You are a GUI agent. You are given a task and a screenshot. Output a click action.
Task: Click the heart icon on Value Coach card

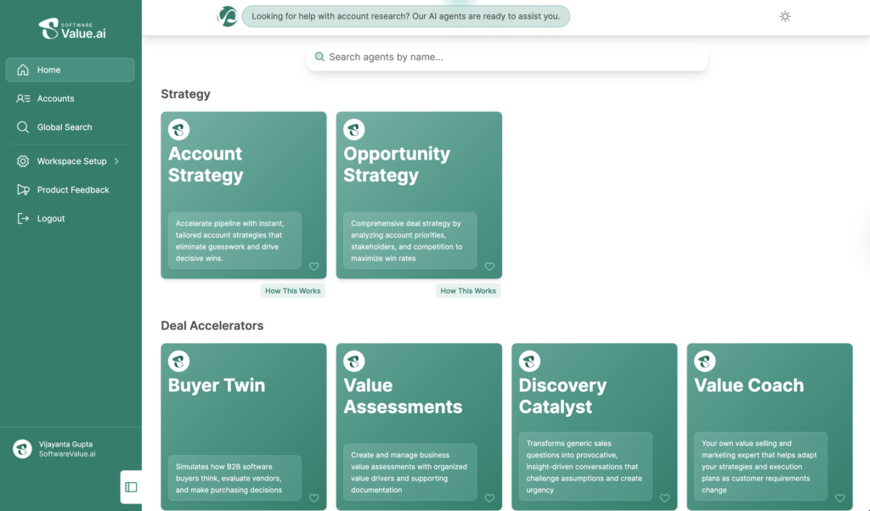click(840, 498)
